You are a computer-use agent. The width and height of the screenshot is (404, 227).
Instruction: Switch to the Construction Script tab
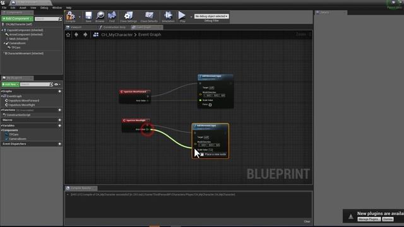(114, 27)
